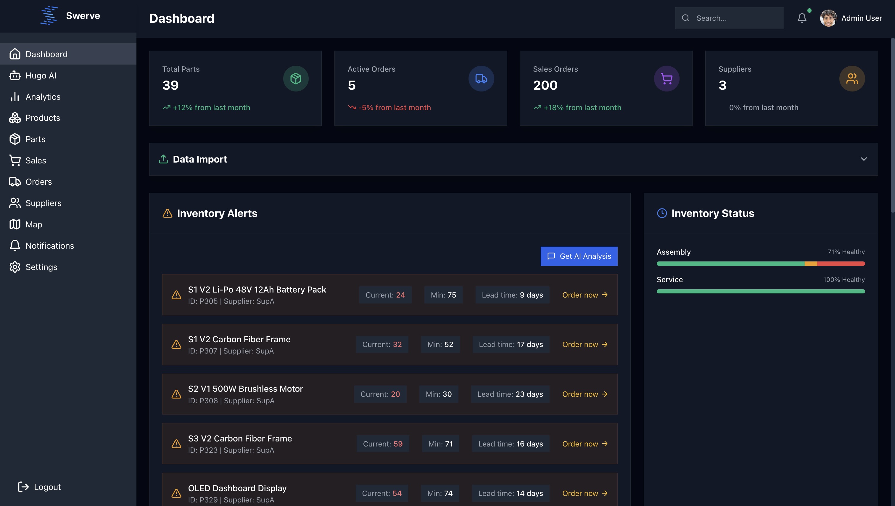Expand the Data Import section chevron

coord(864,159)
